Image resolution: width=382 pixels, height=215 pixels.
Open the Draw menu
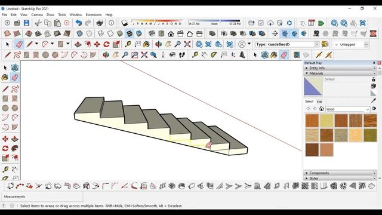click(x=50, y=14)
